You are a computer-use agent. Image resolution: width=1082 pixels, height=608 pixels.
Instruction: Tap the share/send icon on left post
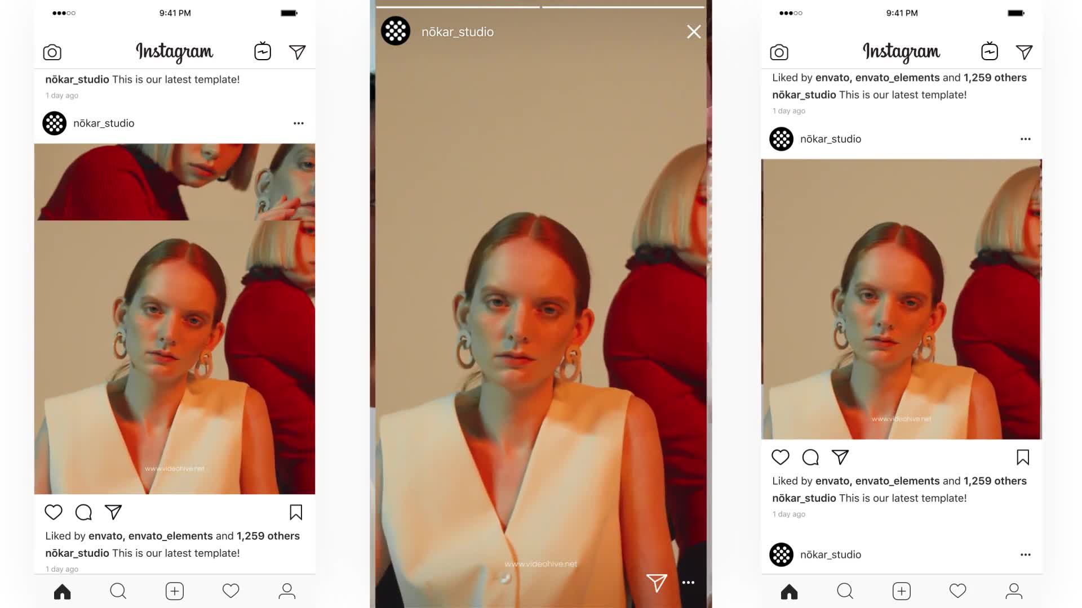(113, 512)
